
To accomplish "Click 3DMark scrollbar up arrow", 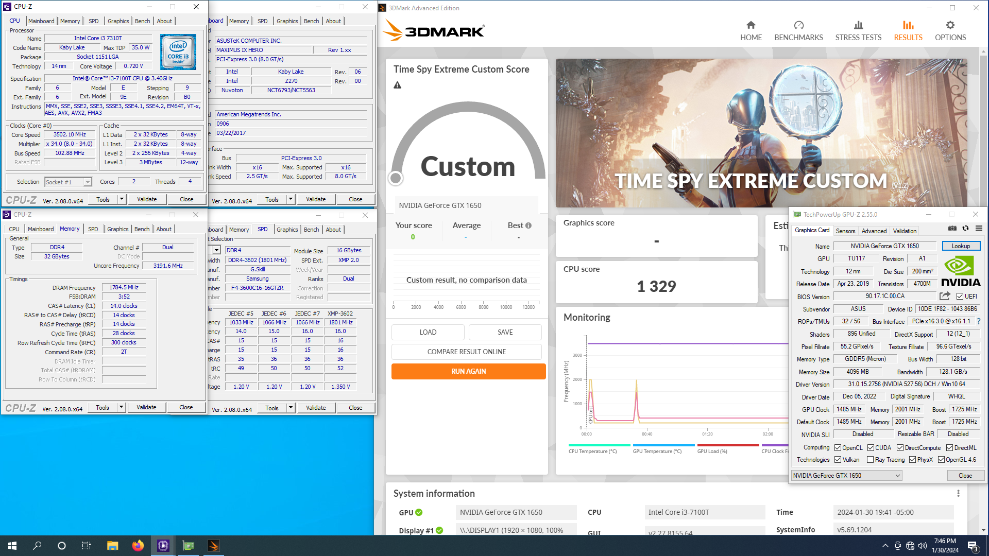I will coord(983,51).
